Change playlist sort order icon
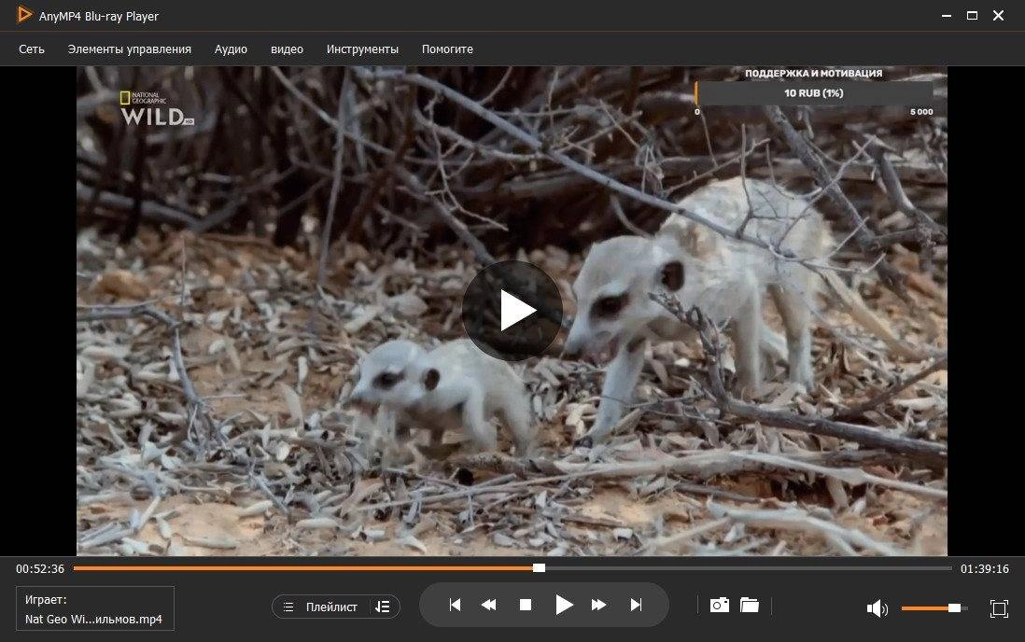Screen dimensions: 1025x642 point(383,607)
